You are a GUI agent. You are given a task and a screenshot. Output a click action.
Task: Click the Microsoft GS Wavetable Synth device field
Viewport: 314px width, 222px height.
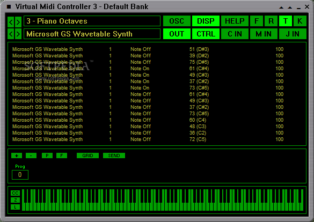pyautogui.click(x=92, y=34)
